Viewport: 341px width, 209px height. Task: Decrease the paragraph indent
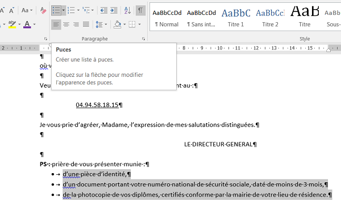tap(104, 10)
